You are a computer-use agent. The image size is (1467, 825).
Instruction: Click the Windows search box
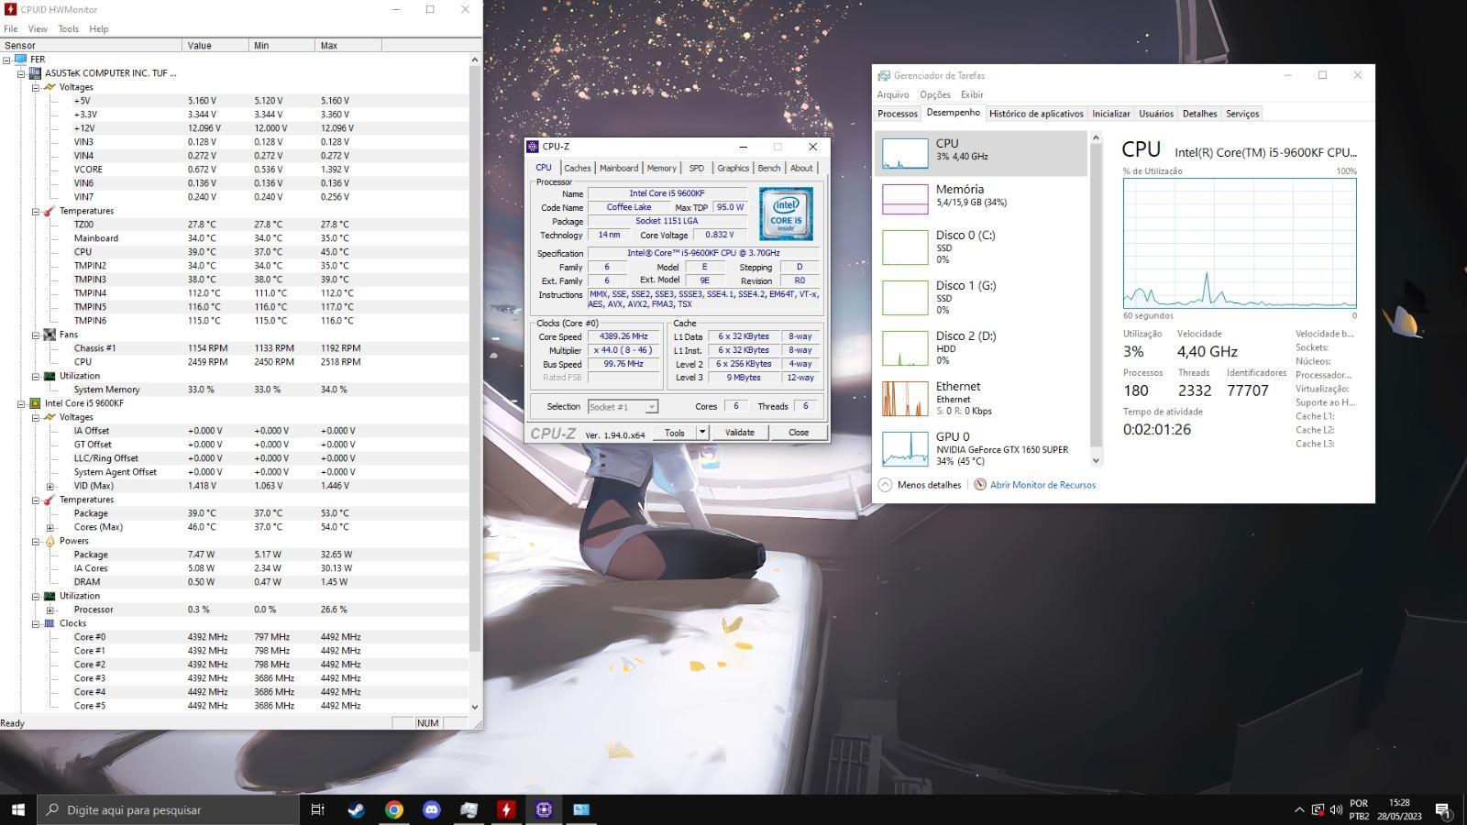pos(168,809)
